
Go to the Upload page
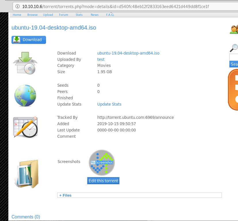[48, 15]
